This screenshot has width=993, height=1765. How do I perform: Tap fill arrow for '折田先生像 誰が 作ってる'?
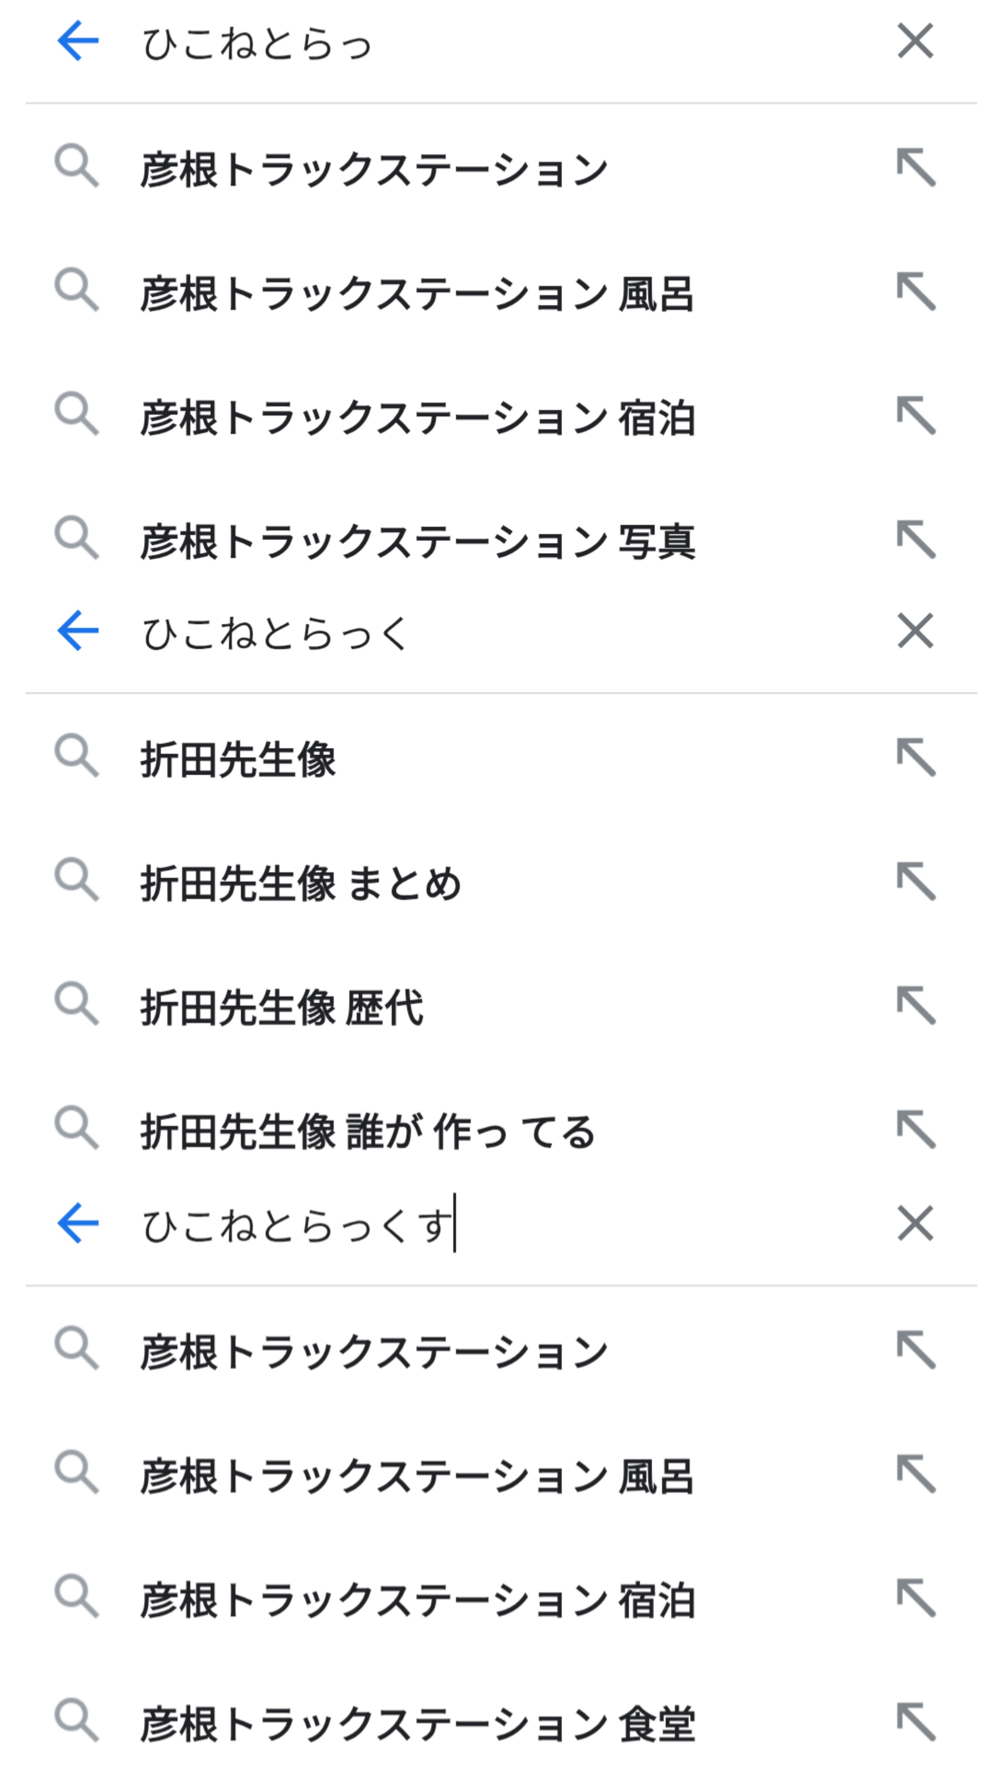[916, 1129]
